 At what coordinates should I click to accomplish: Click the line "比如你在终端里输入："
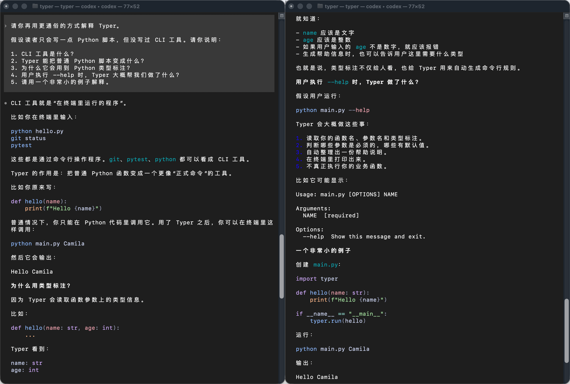(x=44, y=117)
